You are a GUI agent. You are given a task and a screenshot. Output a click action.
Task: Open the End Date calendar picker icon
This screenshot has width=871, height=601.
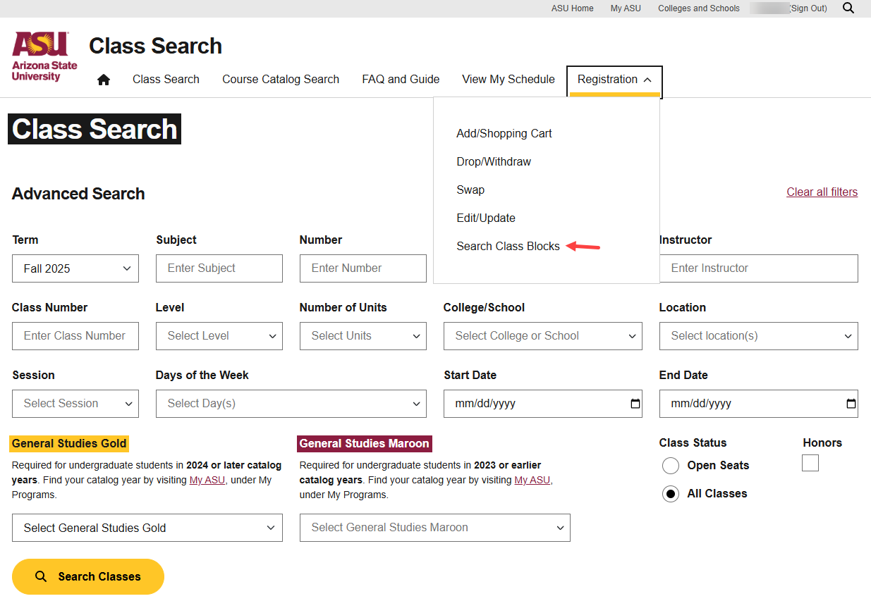(851, 404)
